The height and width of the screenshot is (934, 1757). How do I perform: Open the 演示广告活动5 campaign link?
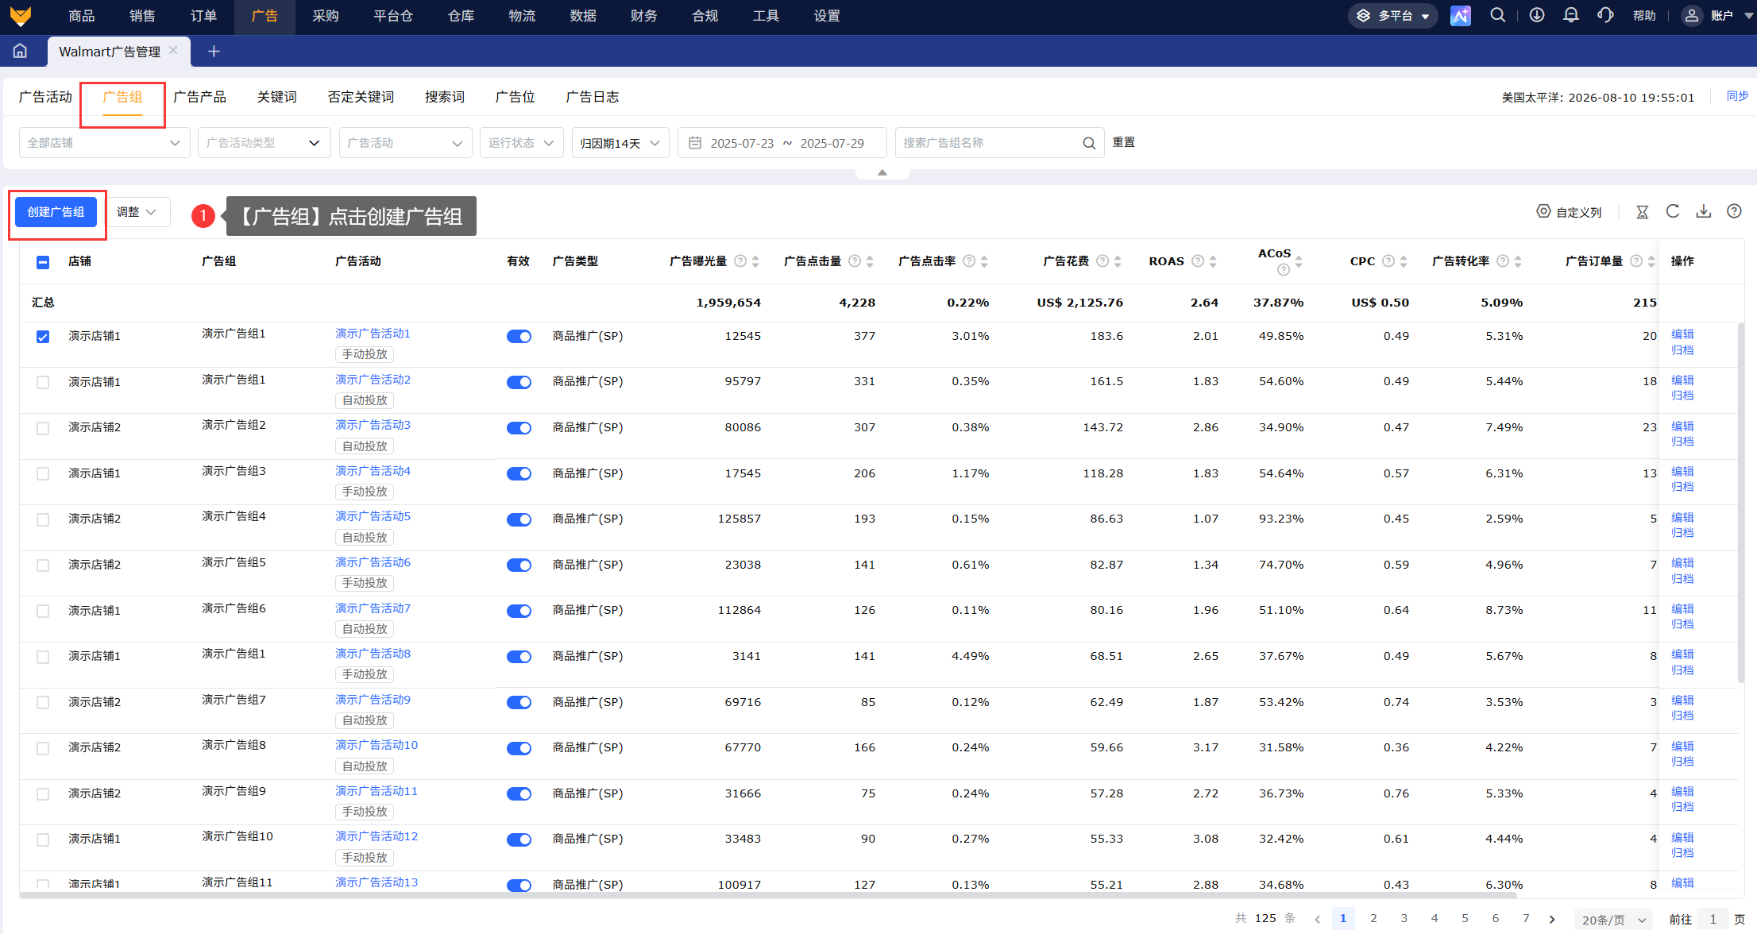pos(373,516)
